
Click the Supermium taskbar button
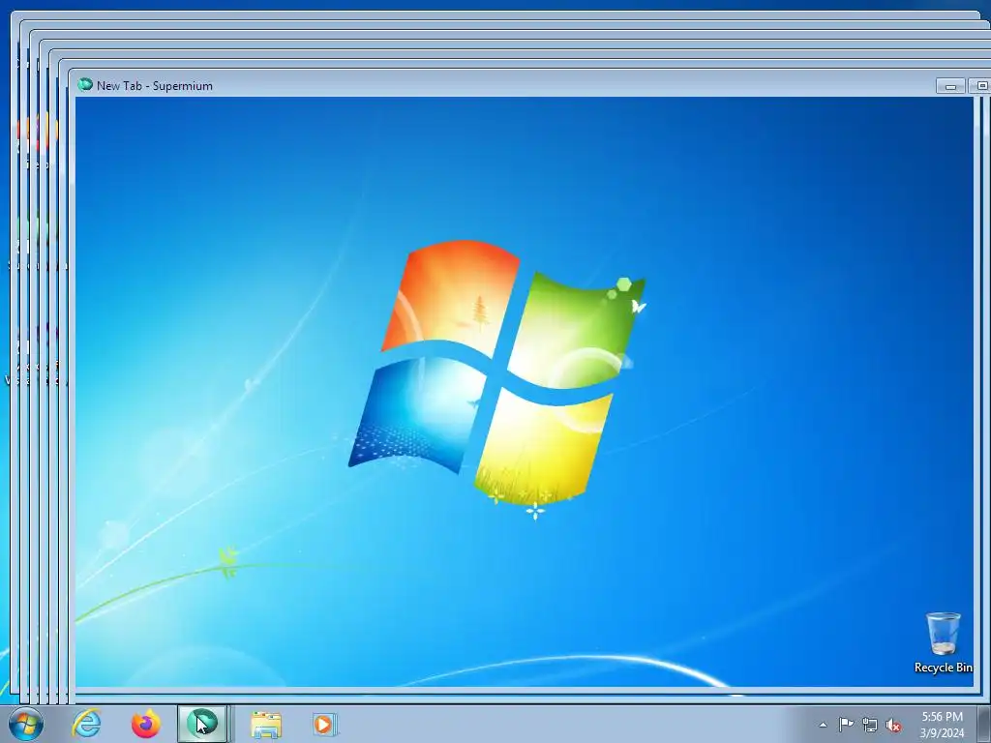(202, 724)
